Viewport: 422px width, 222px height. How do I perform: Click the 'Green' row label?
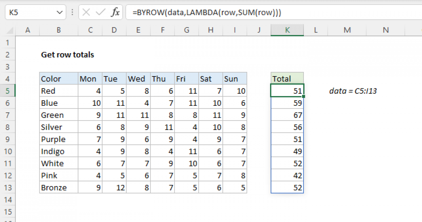(59, 115)
